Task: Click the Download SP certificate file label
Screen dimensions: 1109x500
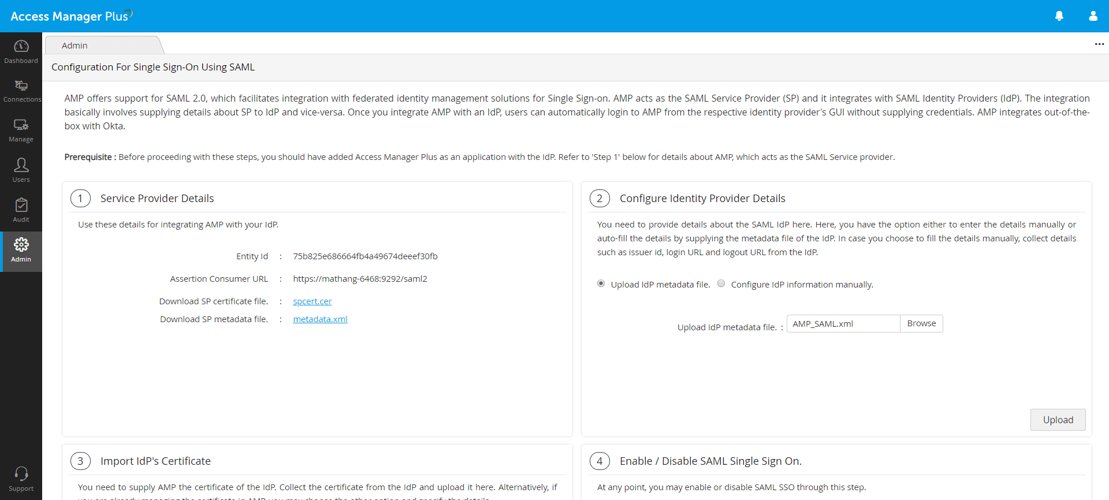Action: (x=214, y=301)
